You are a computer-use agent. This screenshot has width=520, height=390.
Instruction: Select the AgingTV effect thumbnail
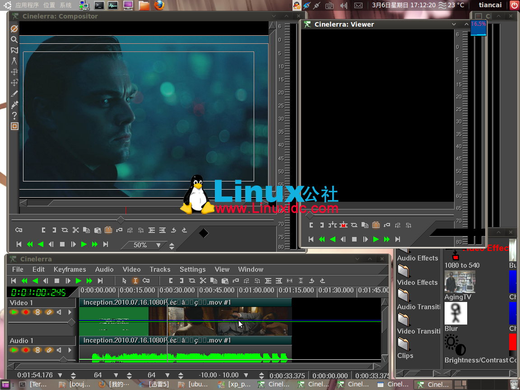[x=460, y=282]
